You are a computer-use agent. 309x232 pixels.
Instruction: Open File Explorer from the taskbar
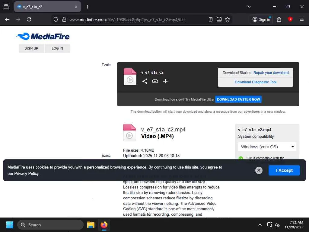91,225
